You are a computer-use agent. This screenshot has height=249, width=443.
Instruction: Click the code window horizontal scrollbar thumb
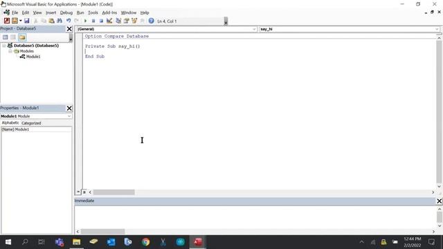[x=114, y=192]
